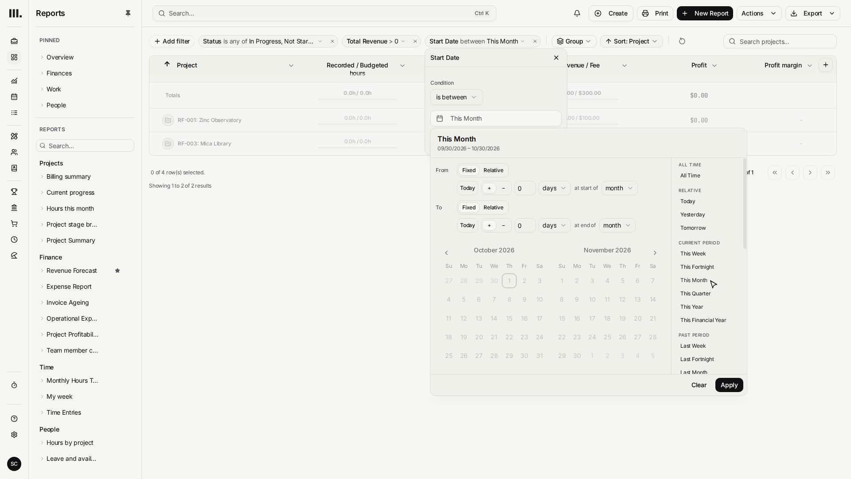Expand the Group dropdown
Image resolution: width=851 pixels, height=479 pixels.
[x=574, y=41]
